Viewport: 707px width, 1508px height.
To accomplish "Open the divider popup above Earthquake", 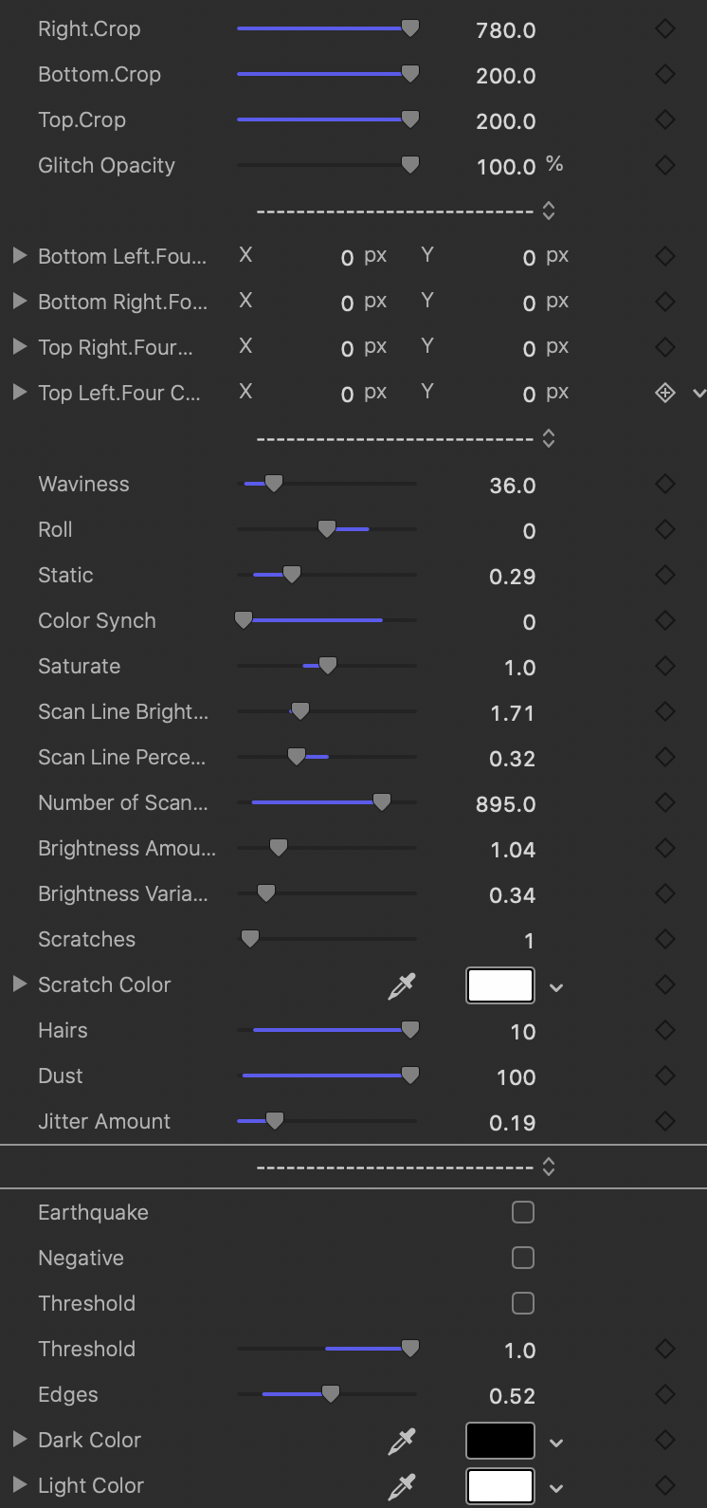I will pos(548,1167).
